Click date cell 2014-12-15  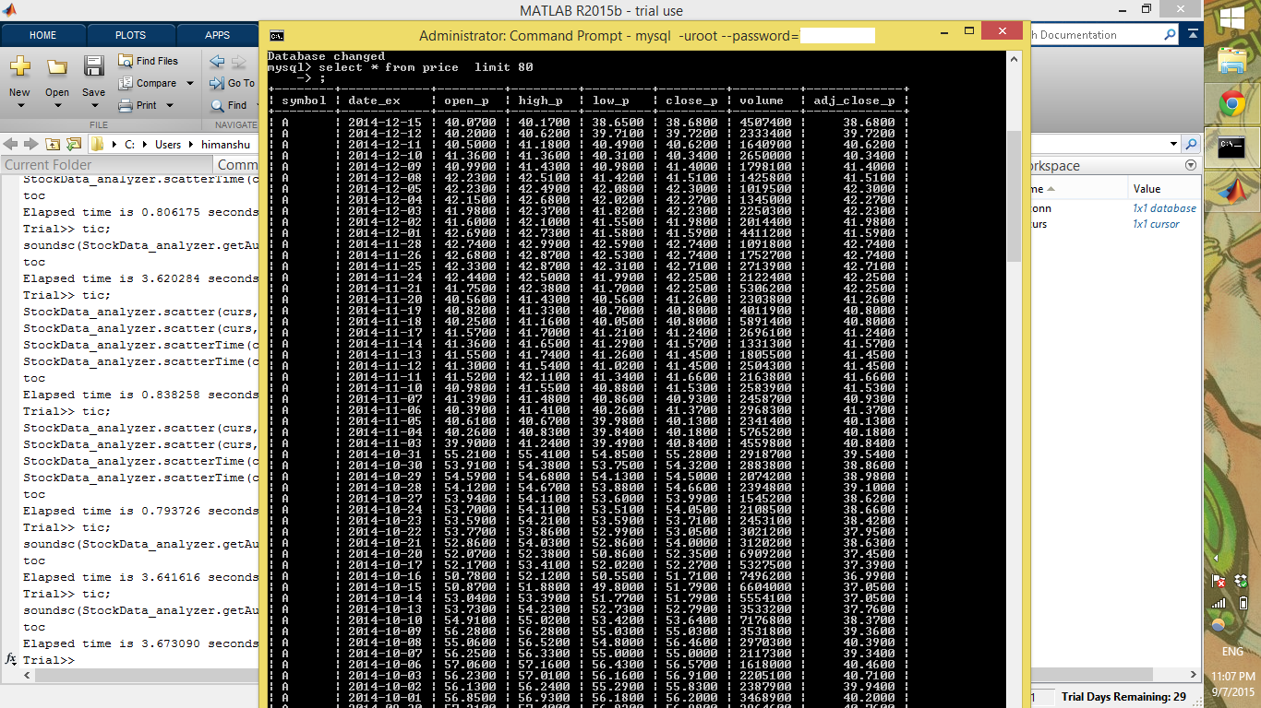click(385, 123)
